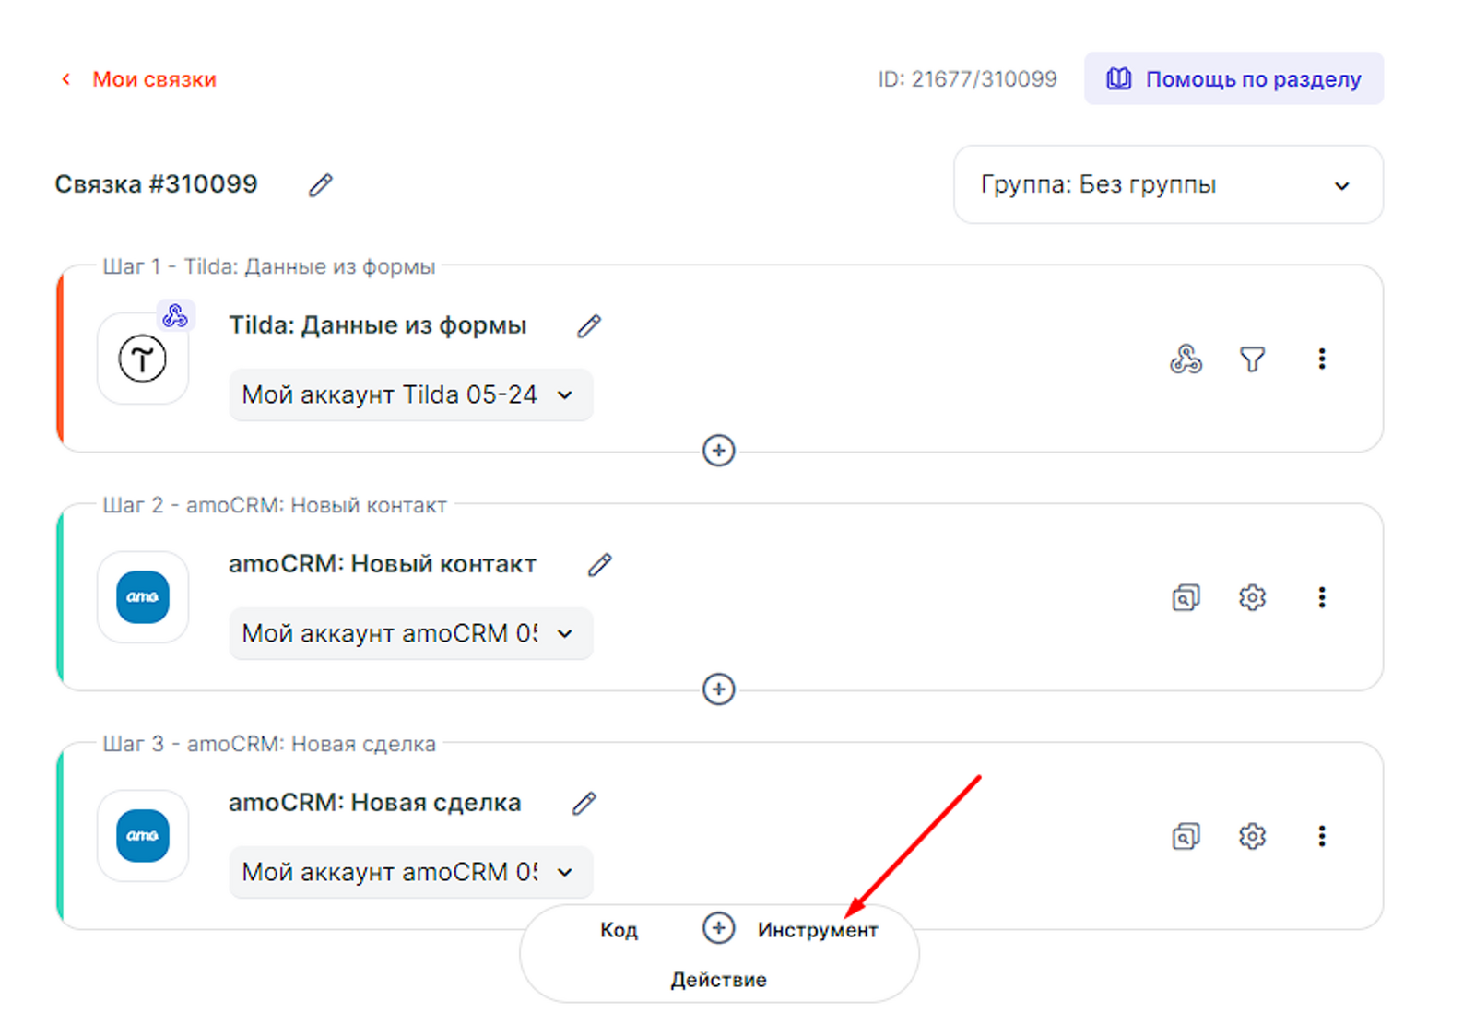Click the search-copy icon in Step 2
The image size is (1475, 1036).
pos(1186,597)
